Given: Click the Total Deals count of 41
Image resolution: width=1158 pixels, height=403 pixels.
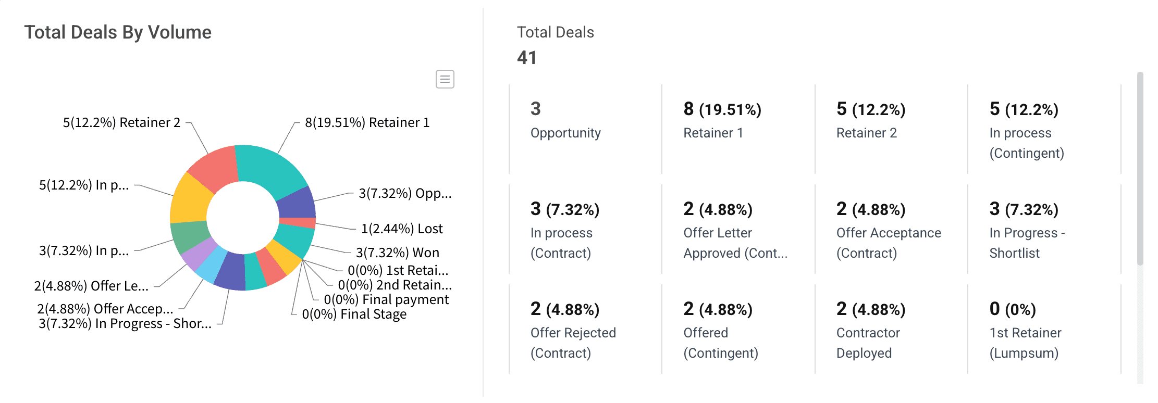Looking at the screenshot, I should pos(527,58).
